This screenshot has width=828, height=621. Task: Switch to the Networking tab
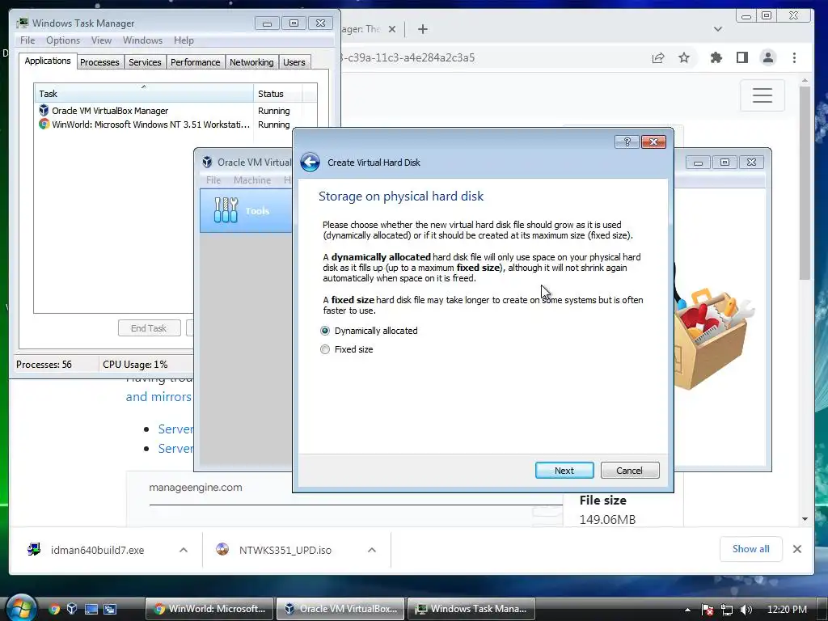(x=251, y=62)
